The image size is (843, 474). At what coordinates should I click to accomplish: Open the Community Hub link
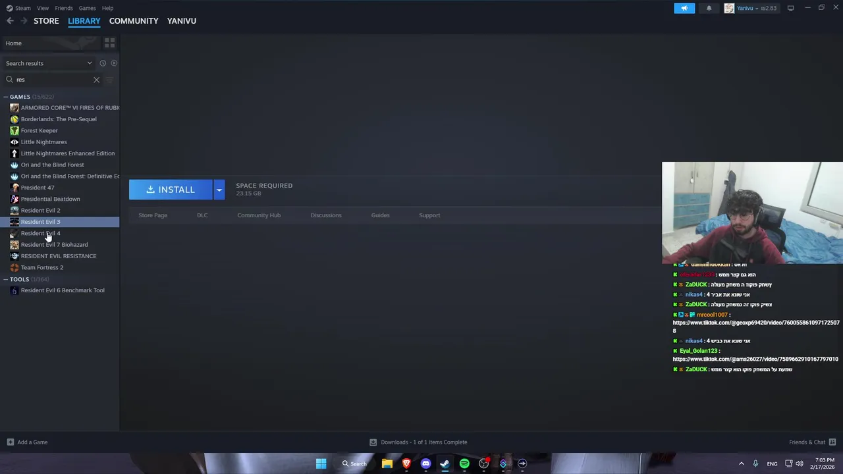[259, 215]
